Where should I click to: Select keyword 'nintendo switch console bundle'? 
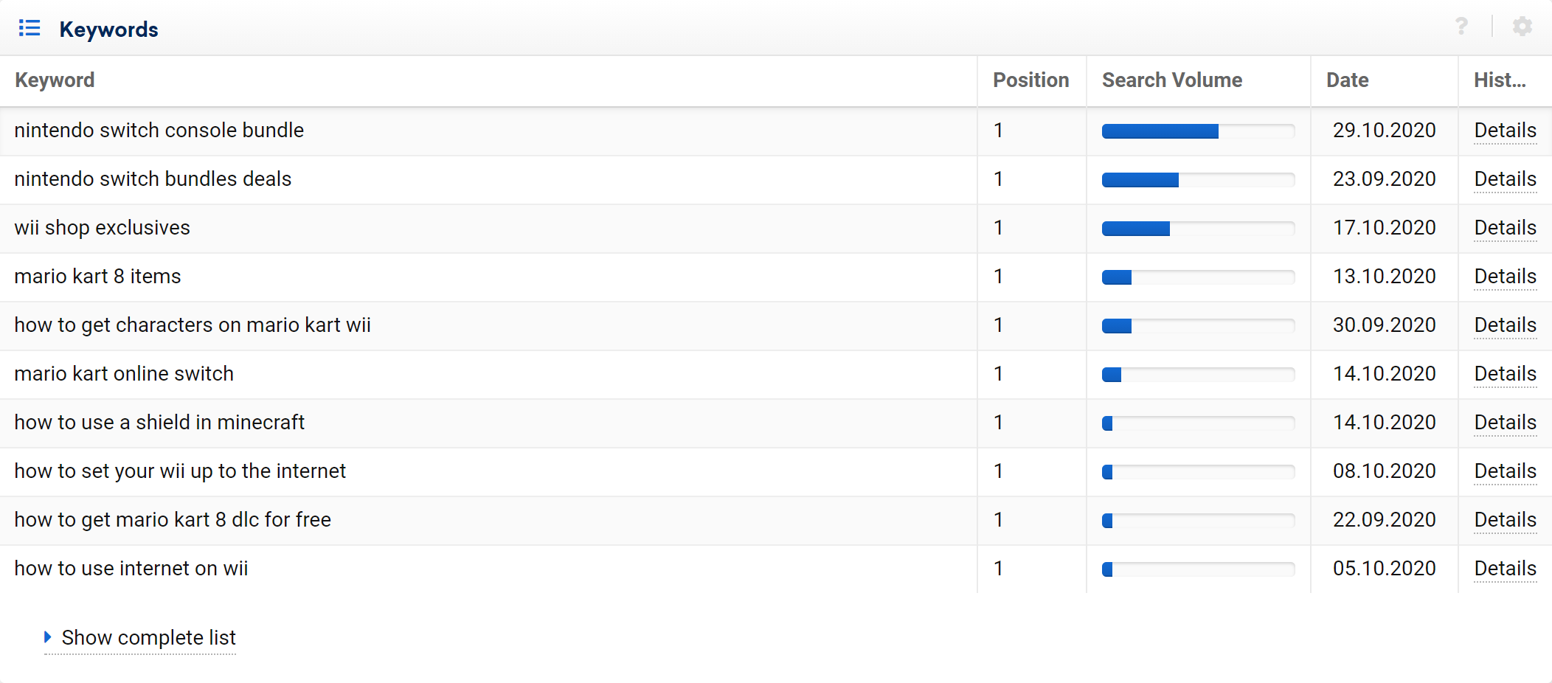pos(159,131)
